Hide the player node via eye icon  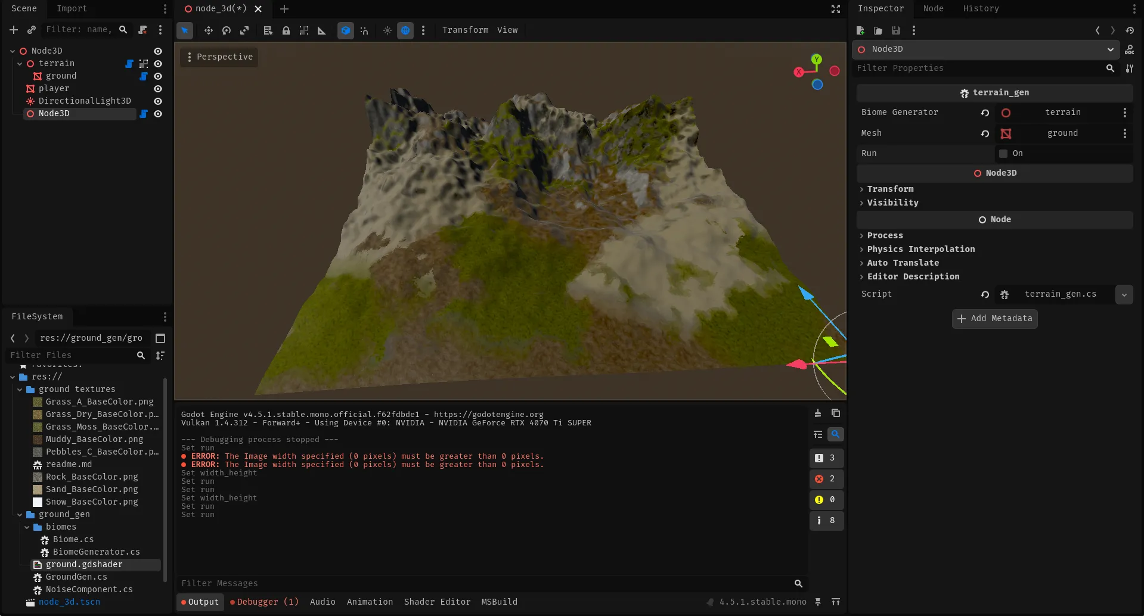click(158, 89)
